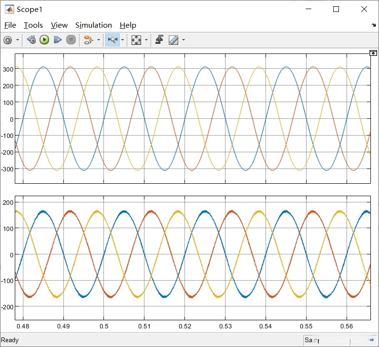Toggle the Zoom X tool

click(113, 40)
